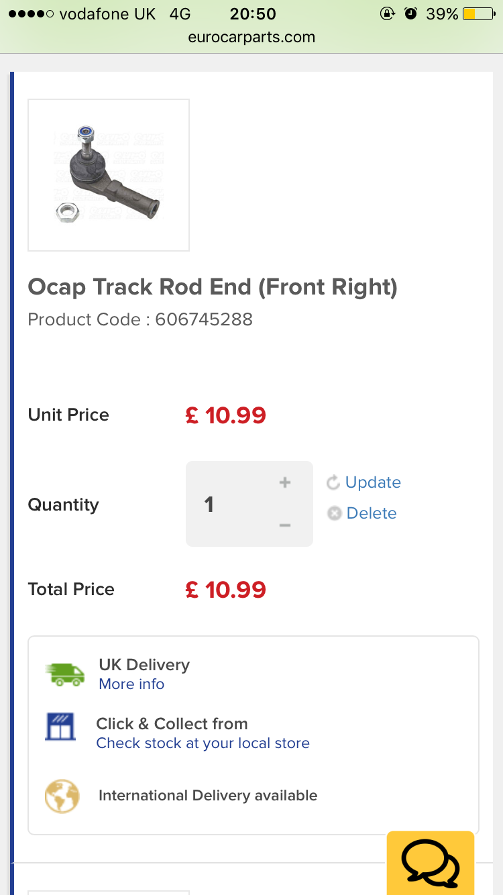503x895 pixels.
Task: Tap the battery indicator in status bar
Action: [478, 13]
